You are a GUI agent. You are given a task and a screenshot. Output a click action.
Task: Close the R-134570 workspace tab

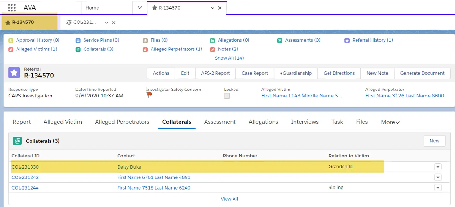coord(220,8)
